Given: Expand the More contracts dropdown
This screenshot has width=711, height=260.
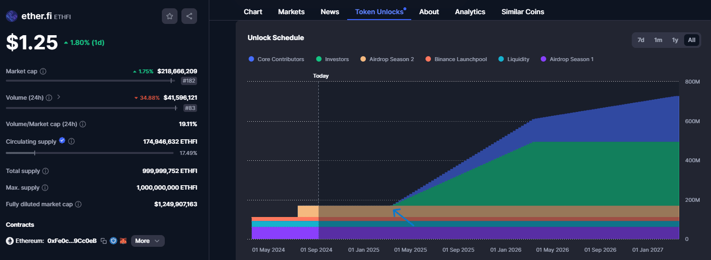Looking at the screenshot, I should point(148,241).
